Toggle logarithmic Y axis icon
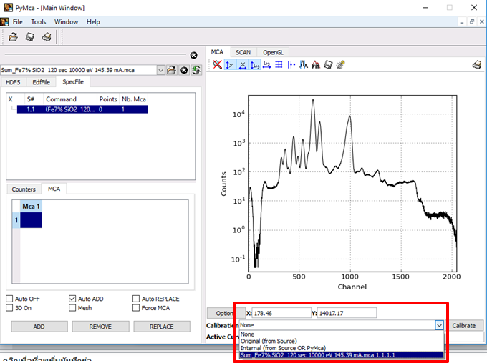The image size is (487, 363). coord(255,65)
